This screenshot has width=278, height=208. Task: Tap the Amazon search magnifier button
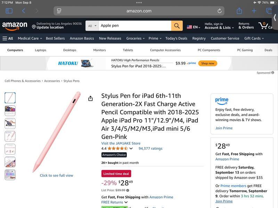(x=177, y=26)
